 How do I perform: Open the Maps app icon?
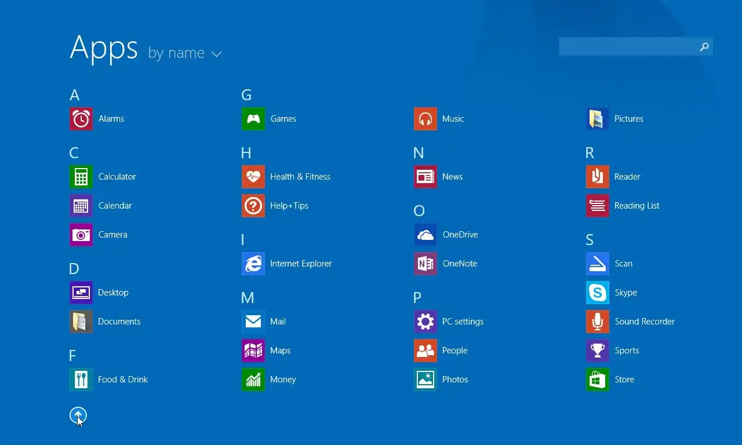pos(253,351)
